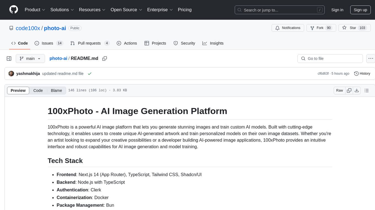Switch to the Code tab

[x=20, y=43]
